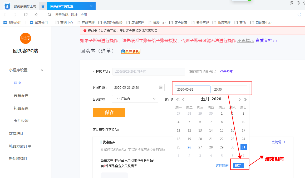Select today's date 26 in the calendar

tap(189, 147)
